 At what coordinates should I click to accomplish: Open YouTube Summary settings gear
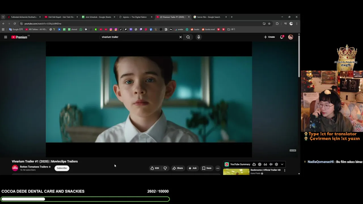tap(277, 164)
